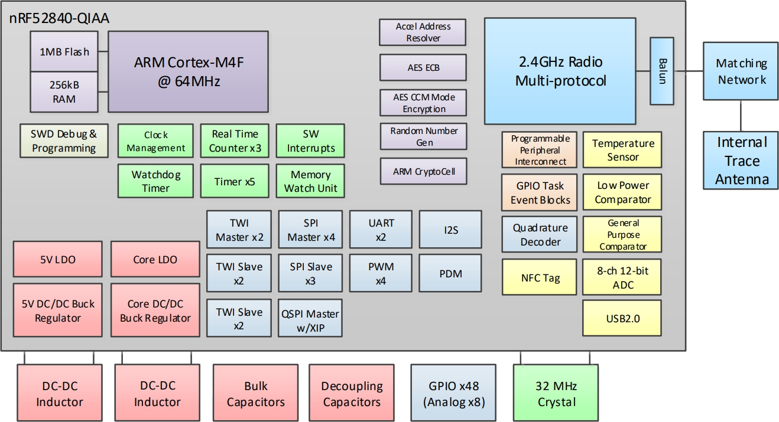Viewport: 779px width, 422px height.
Task: Click the Temperature Sensor block
Action: coord(622,150)
